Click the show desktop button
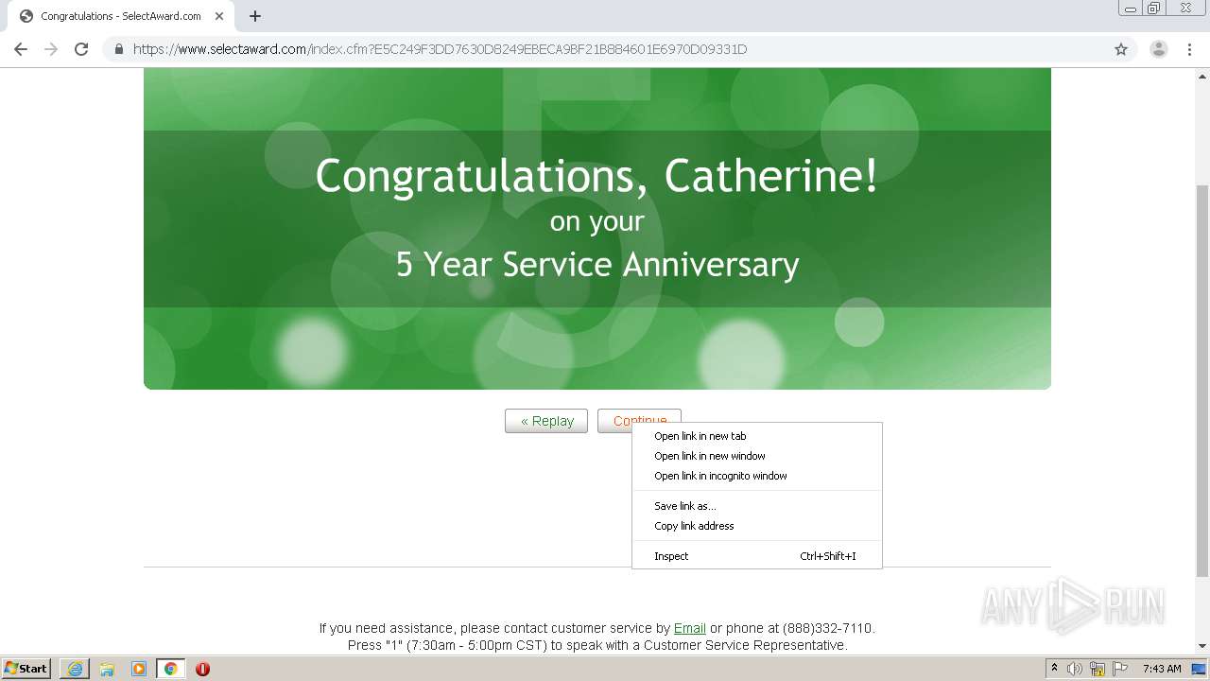 [x=1200, y=669]
